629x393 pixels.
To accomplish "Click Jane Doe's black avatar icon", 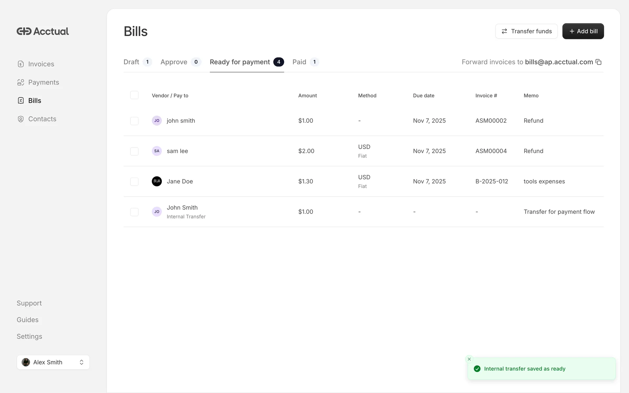I will [157, 181].
